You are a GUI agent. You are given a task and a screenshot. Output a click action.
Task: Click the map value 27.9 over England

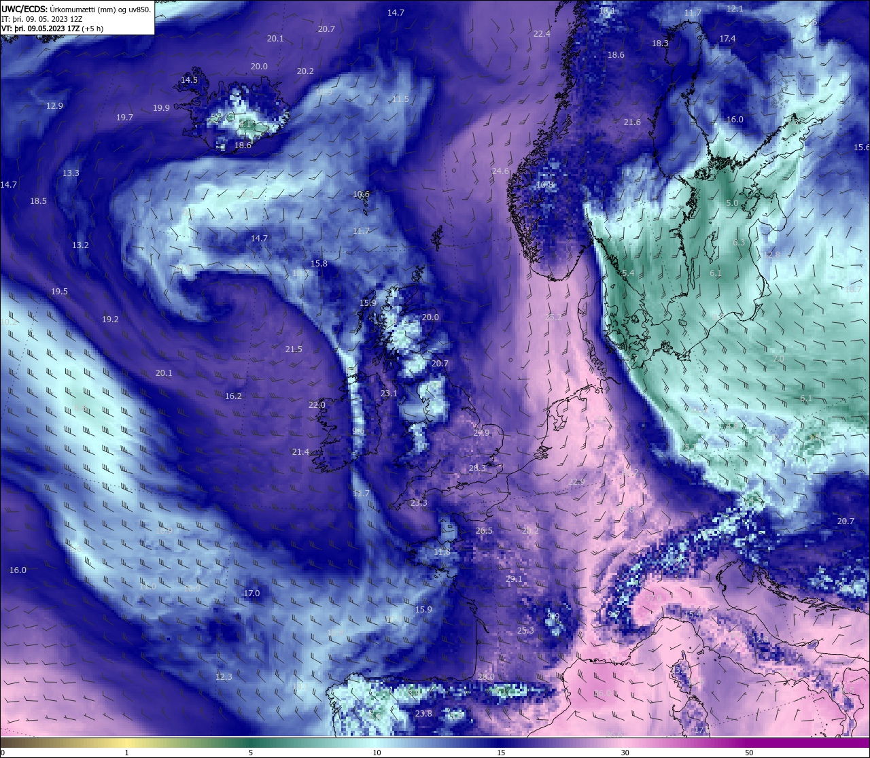tap(481, 433)
